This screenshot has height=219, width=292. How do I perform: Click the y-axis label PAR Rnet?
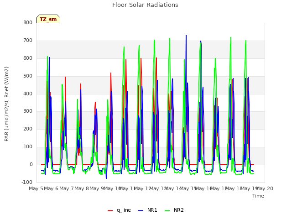coord(6,104)
